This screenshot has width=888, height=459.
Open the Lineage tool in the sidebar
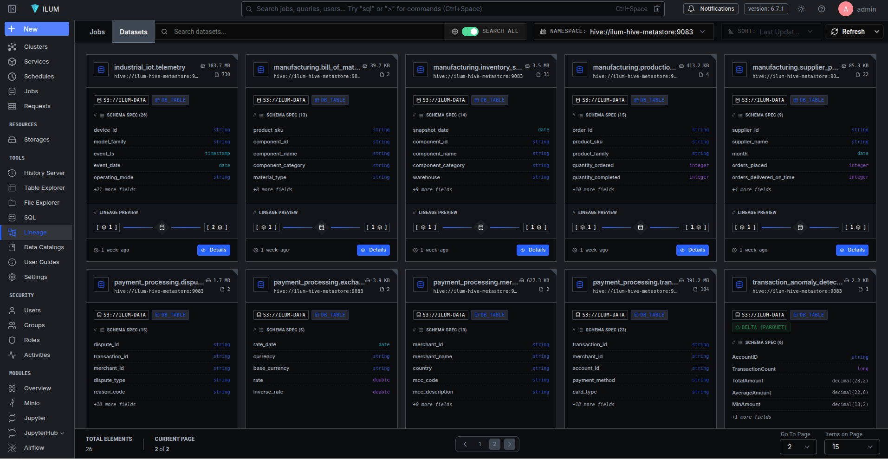pyautogui.click(x=35, y=232)
